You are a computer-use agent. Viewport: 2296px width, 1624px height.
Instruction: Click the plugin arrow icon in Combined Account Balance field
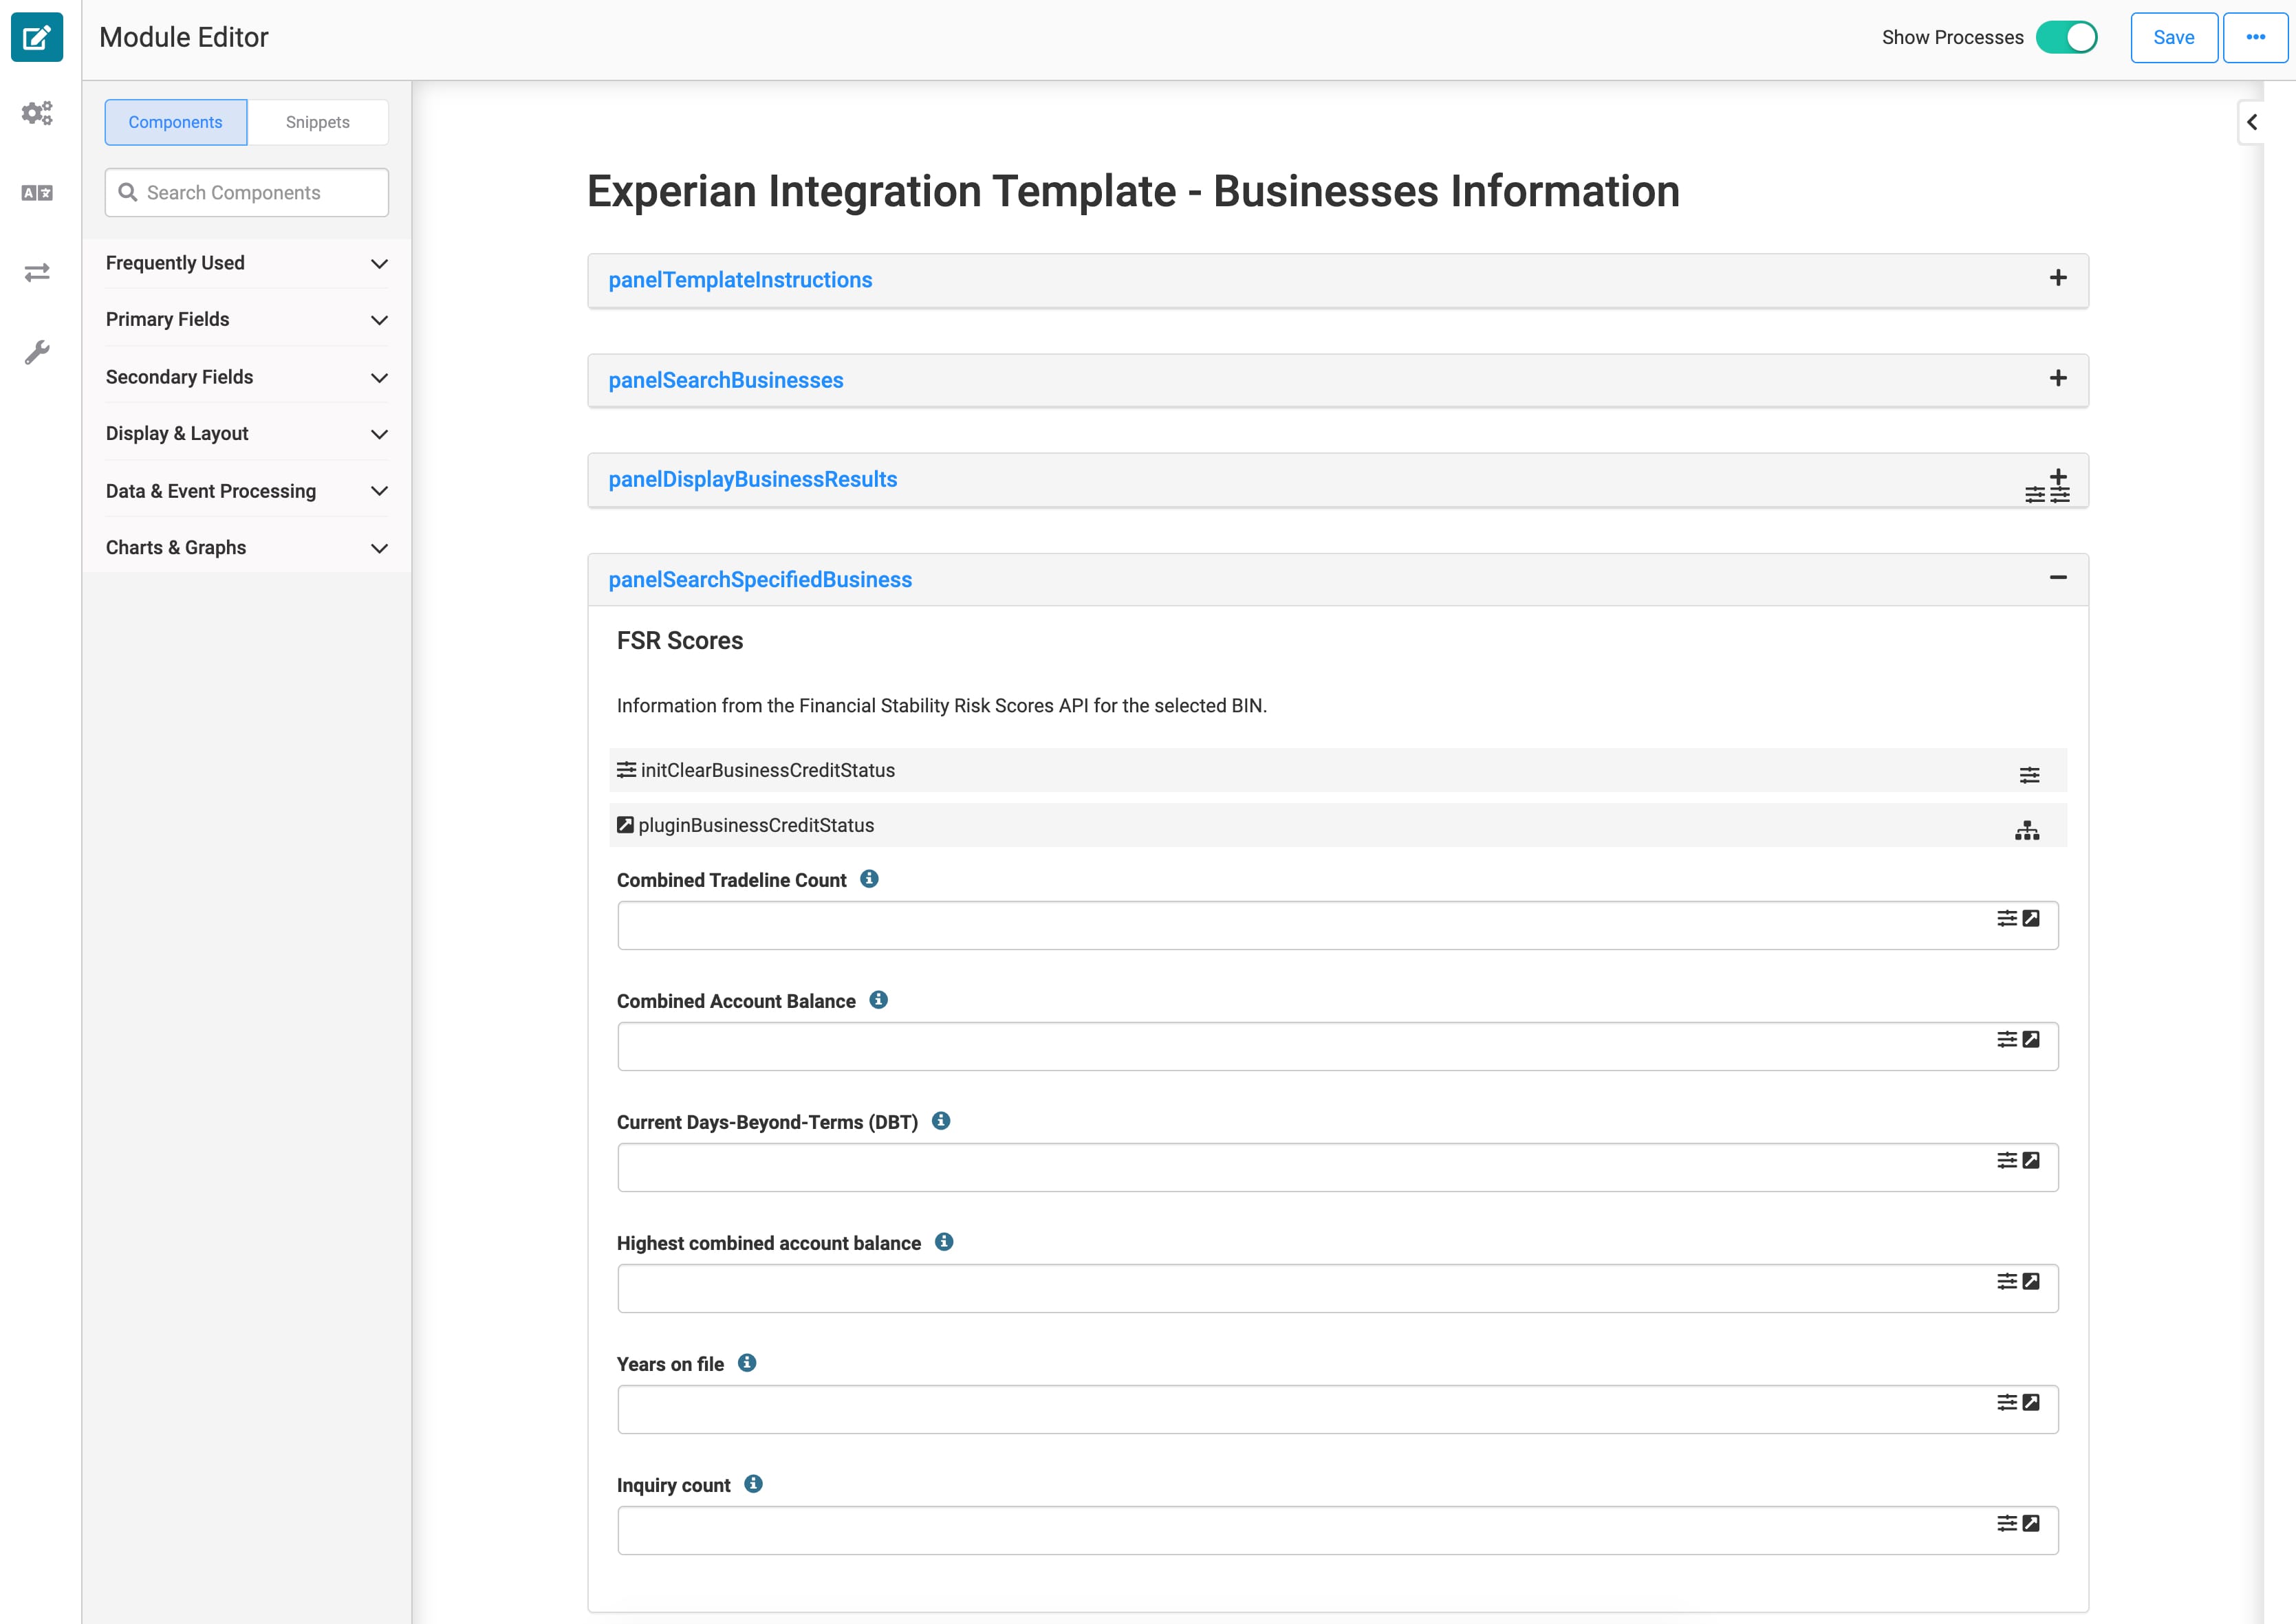(x=2031, y=1039)
